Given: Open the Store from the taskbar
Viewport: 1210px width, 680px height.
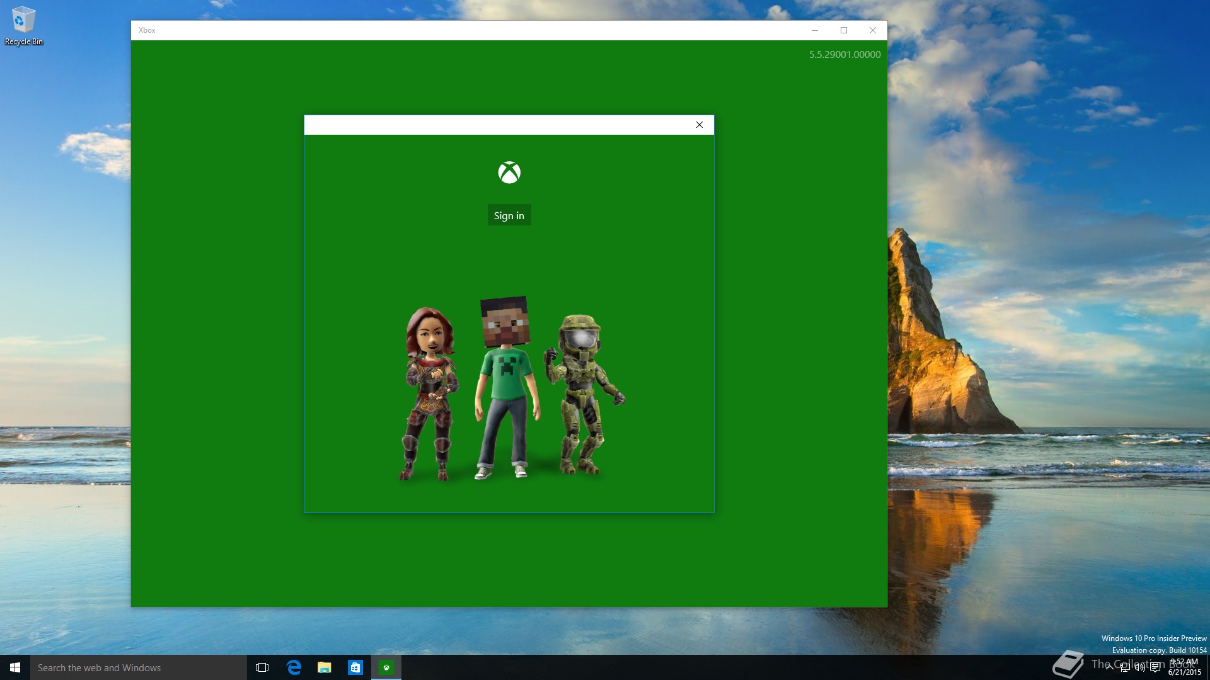Looking at the screenshot, I should [x=355, y=667].
